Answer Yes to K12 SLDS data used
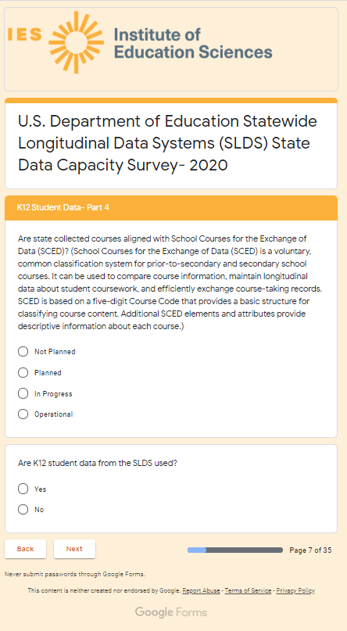 (x=23, y=489)
